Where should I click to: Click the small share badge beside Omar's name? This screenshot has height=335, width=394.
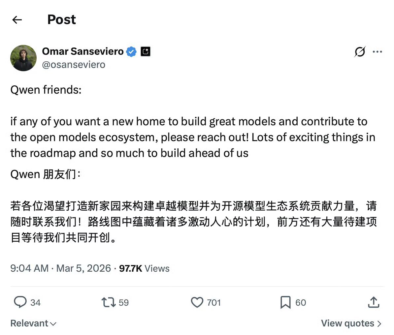click(145, 51)
